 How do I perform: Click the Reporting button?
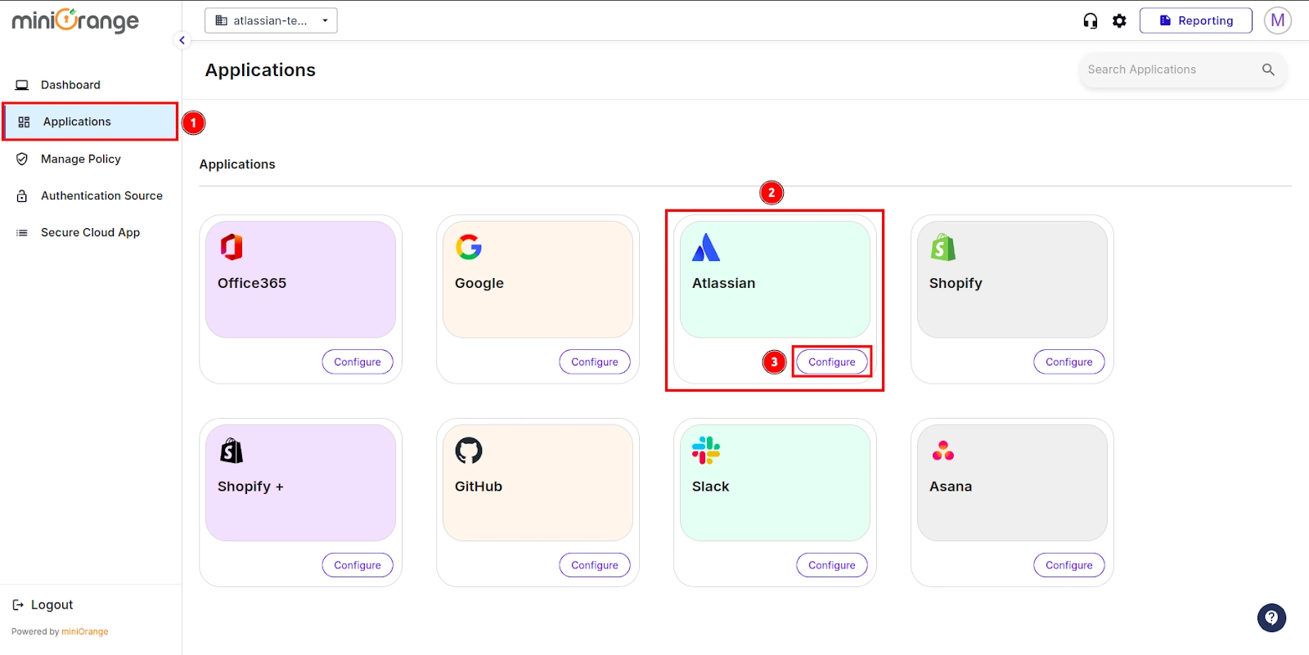click(x=1195, y=20)
